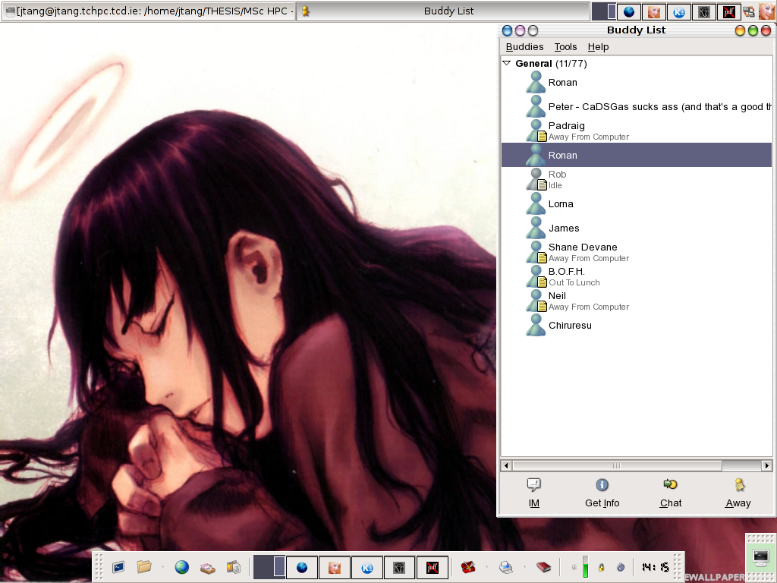Image resolution: width=777 pixels, height=583 pixels.
Task: Click the lock icon in bottom panel
Action: pos(601,567)
